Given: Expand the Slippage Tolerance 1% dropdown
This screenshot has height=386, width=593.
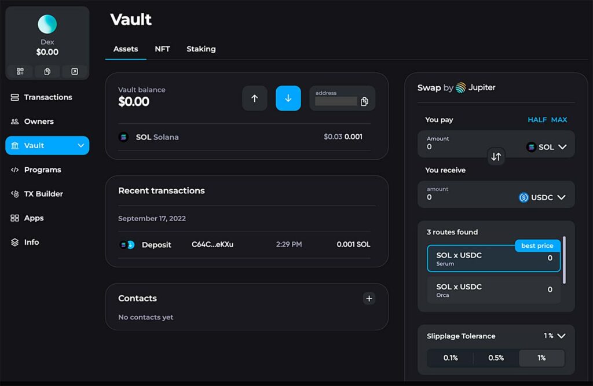Looking at the screenshot, I should 555,336.
